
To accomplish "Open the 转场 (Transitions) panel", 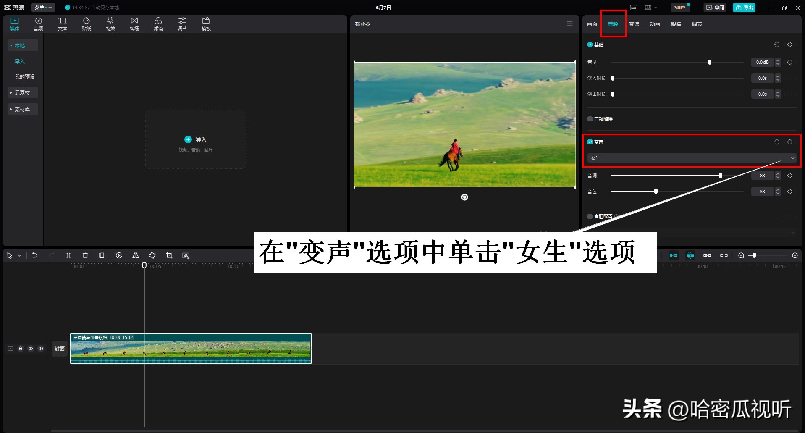I will click(134, 23).
